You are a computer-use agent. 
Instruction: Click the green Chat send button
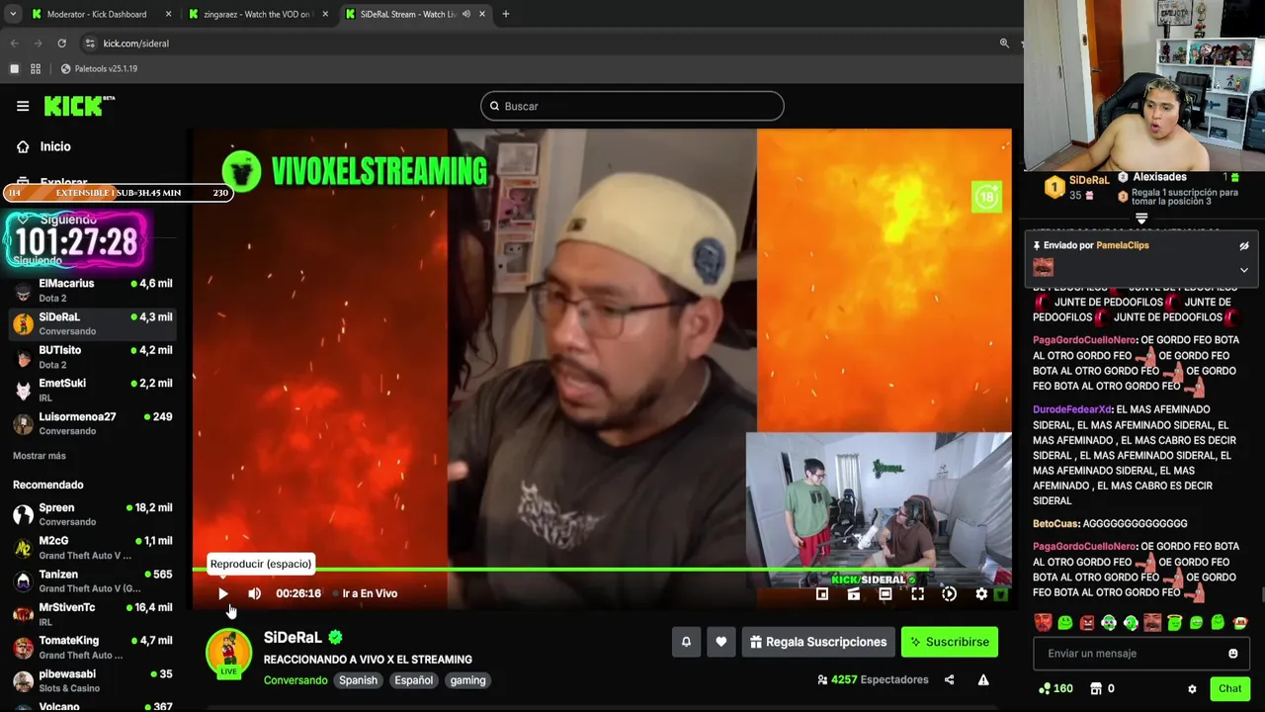click(x=1229, y=689)
